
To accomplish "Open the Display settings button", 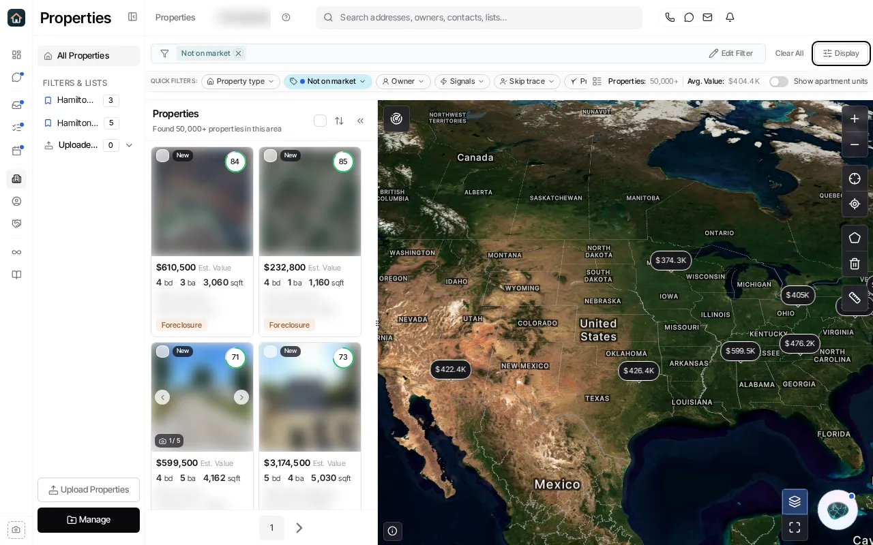I will (x=841, y=53).
